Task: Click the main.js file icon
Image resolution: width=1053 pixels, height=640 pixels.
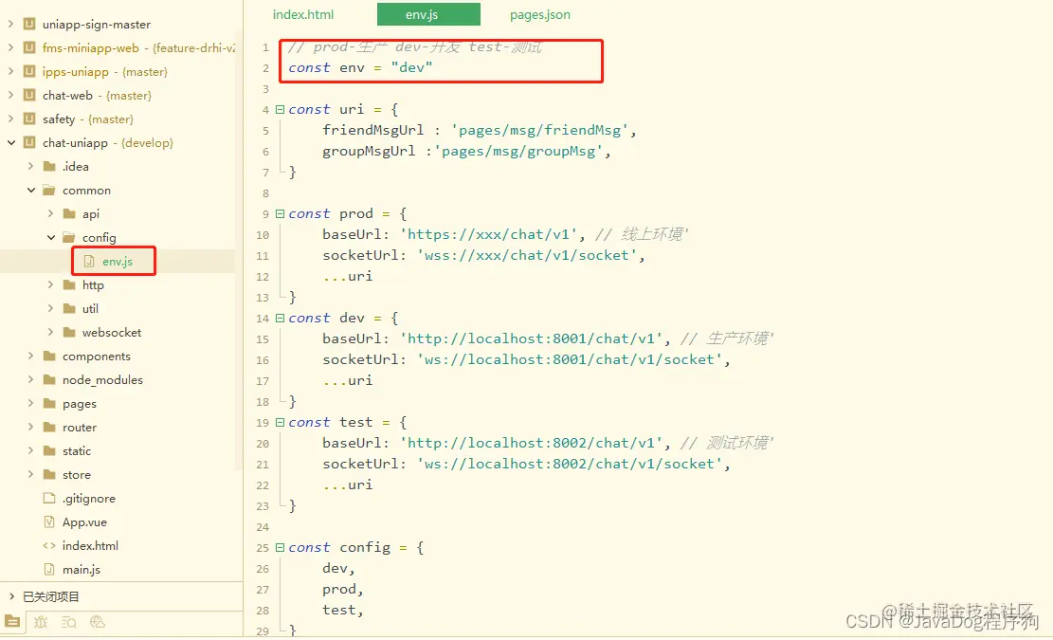Action: (49, 569)
